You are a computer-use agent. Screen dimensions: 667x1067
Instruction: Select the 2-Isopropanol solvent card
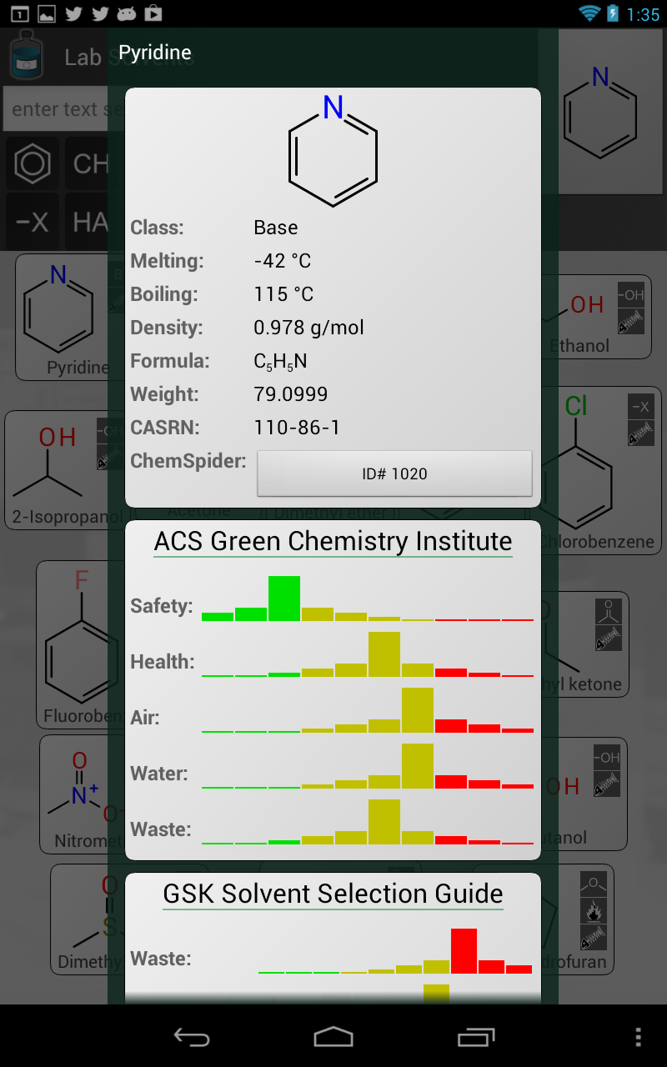(57, 470)
